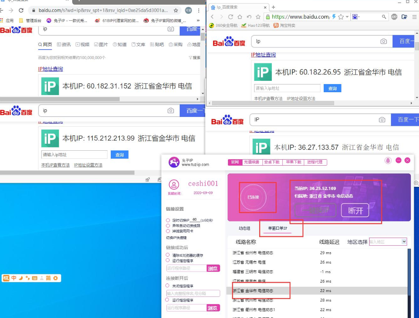Click the Chrome profile avatar icon
Screen dimensions: 419x318
(x=188, y=11)
